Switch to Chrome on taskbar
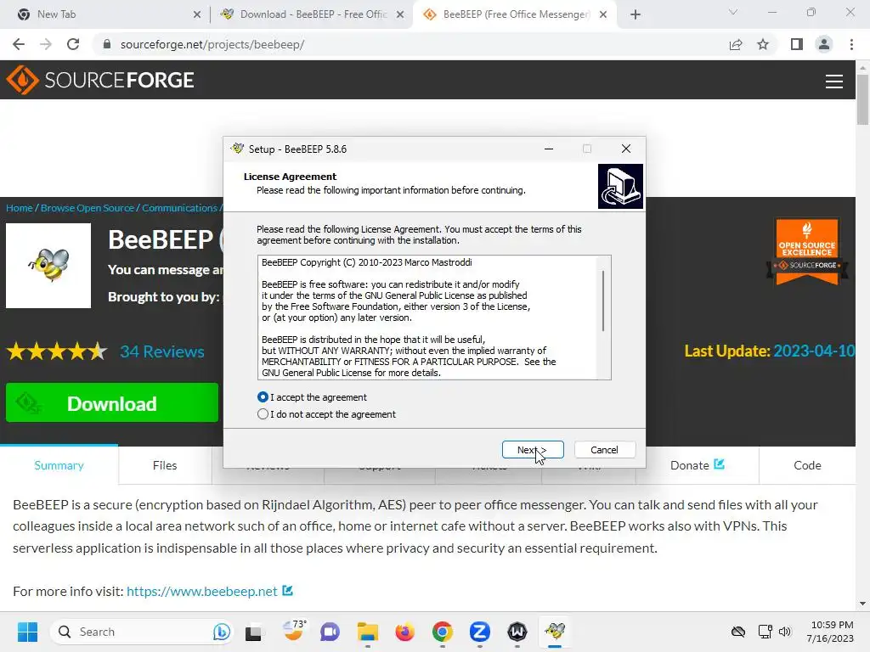 point(442,632)
